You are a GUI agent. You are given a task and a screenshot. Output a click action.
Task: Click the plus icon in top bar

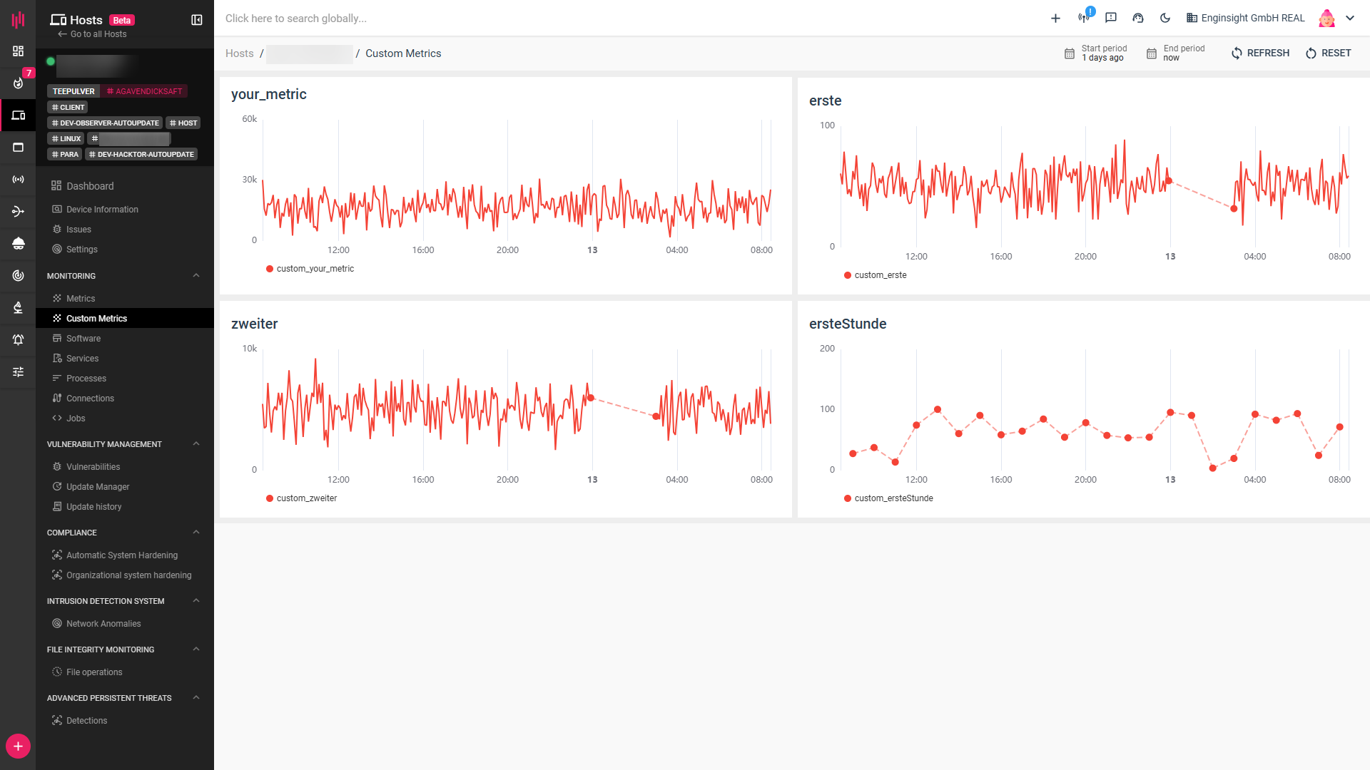coord(1055,18)
